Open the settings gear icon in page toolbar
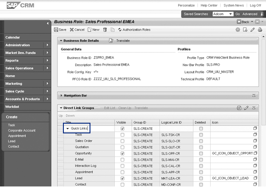The height and width of the screenshot is (187, 266). 238,30
